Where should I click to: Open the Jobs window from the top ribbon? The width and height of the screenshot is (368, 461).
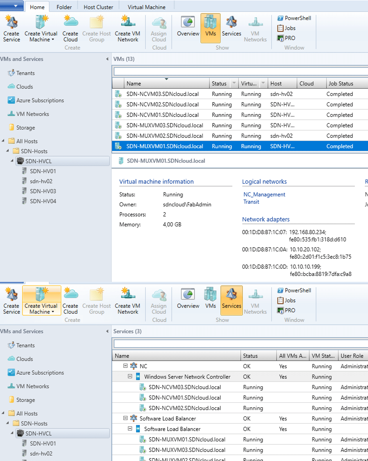(x=286, y=28)
